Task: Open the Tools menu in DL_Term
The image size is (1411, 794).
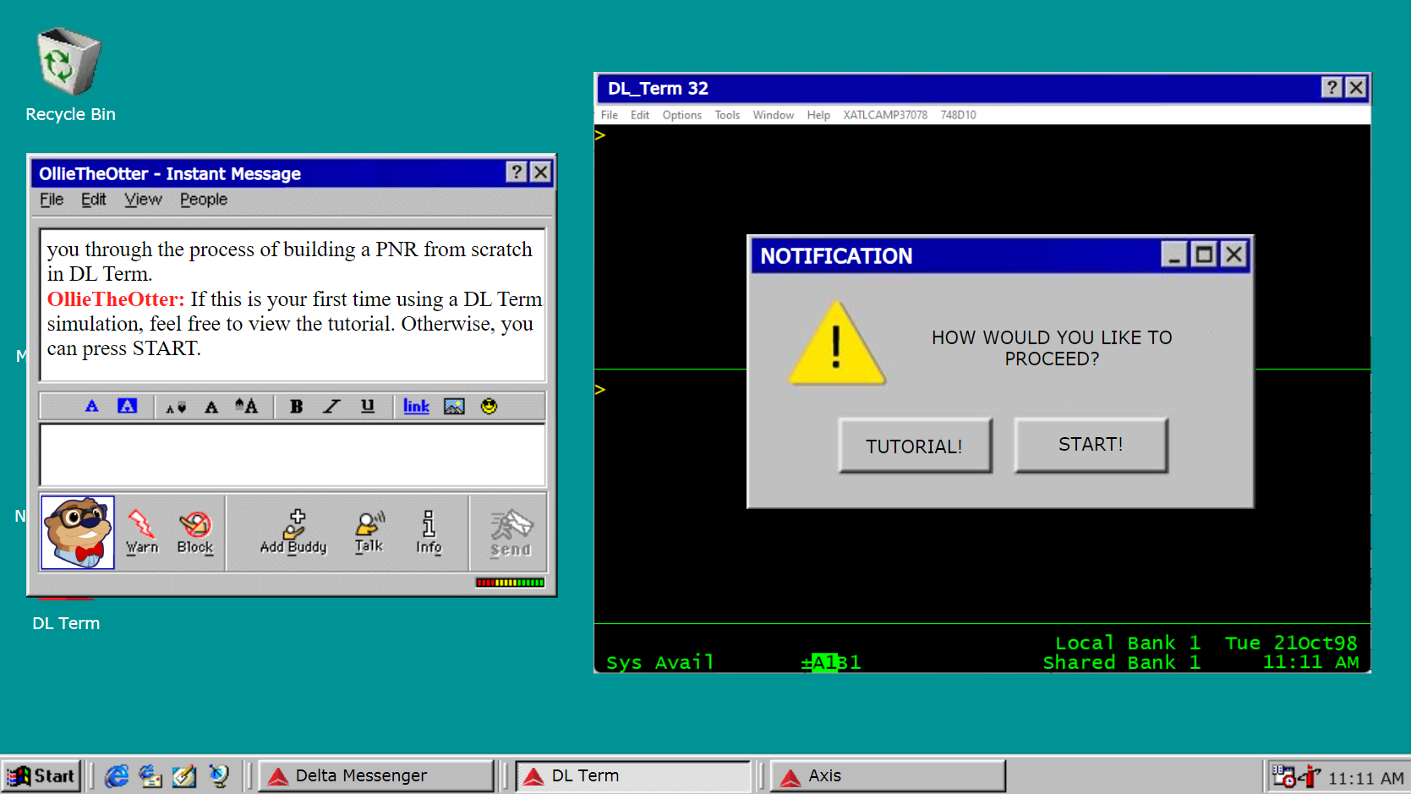Action: point(727,115)
